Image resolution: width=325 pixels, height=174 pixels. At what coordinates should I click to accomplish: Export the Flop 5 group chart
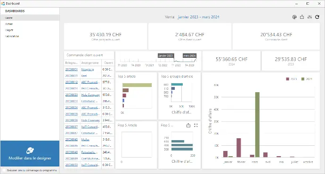(x=188, y=125)
